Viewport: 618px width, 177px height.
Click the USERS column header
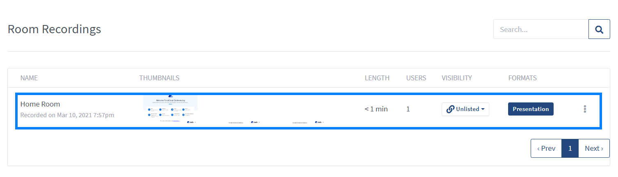click(416, 78)
